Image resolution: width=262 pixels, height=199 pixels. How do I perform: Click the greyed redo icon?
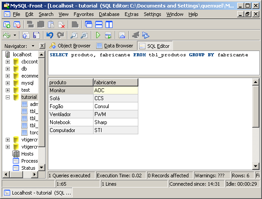[60, 35]
